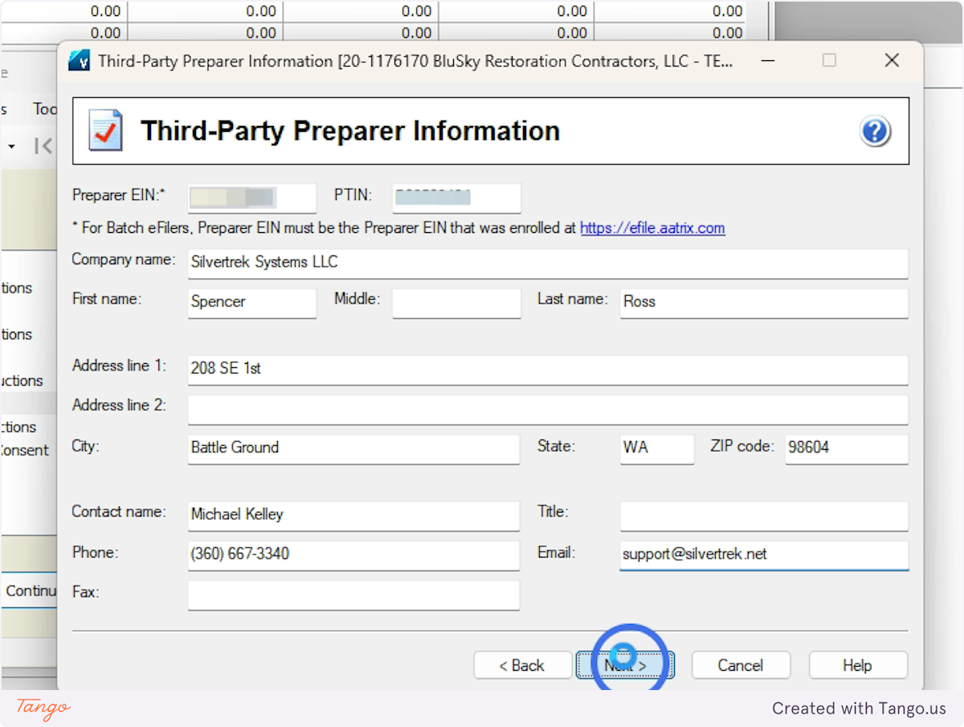Click the app icon in dialog title bar
This screenshot has width=964, height=727.
pyautogui.click(x=78, y=61)
